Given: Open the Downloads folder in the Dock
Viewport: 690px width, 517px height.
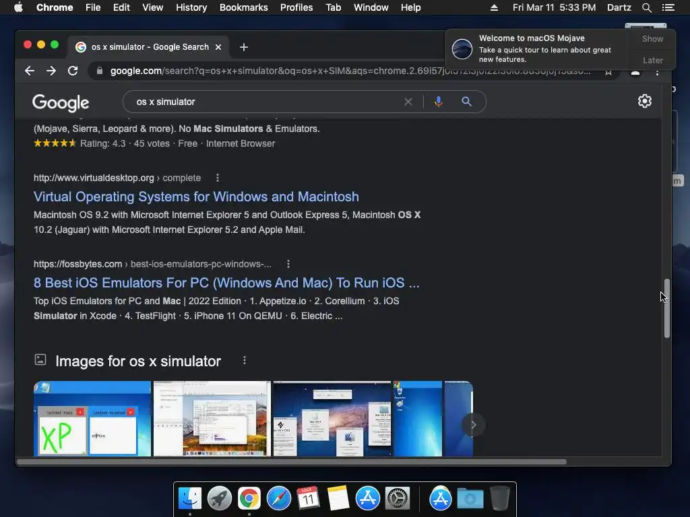Looking at the screenshot, I should tap(470, 499).
